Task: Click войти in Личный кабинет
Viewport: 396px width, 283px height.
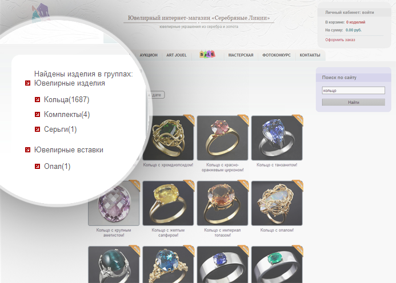Action: tap(368, 13)
